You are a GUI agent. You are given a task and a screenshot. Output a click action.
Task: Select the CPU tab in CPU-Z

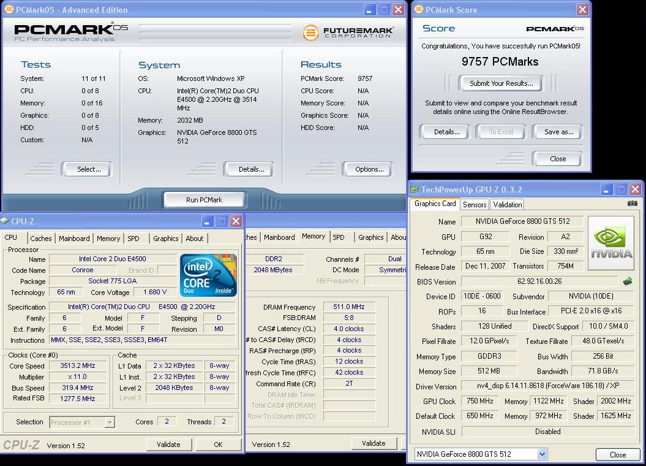point(11,237)
